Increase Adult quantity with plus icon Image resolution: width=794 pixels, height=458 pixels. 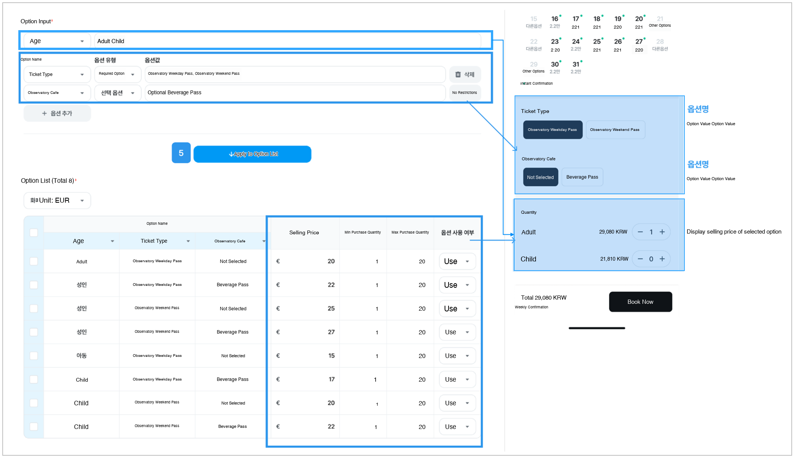click(x=662, y=232)
